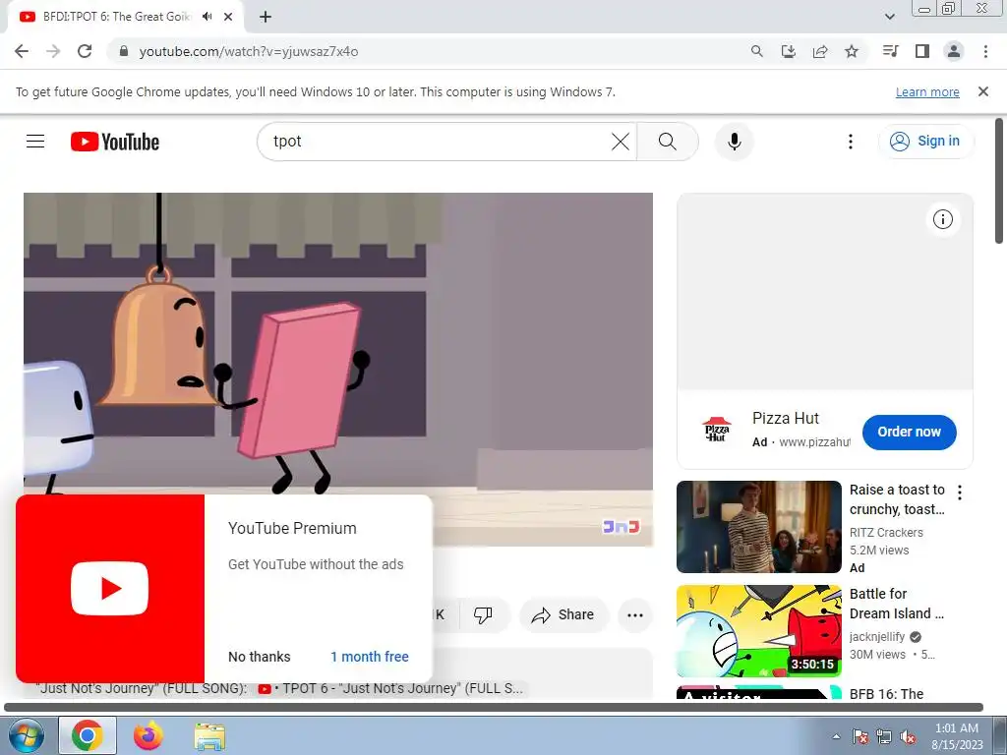This screenshot has height=755, width=1007.
Task: Open the ad info icon
Action: pyautogui.click(x=943, y=219)
